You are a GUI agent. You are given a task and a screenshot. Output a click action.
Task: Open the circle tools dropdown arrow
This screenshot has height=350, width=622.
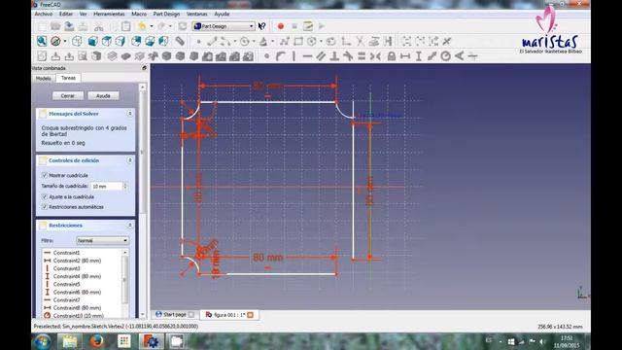coord(254,41)
